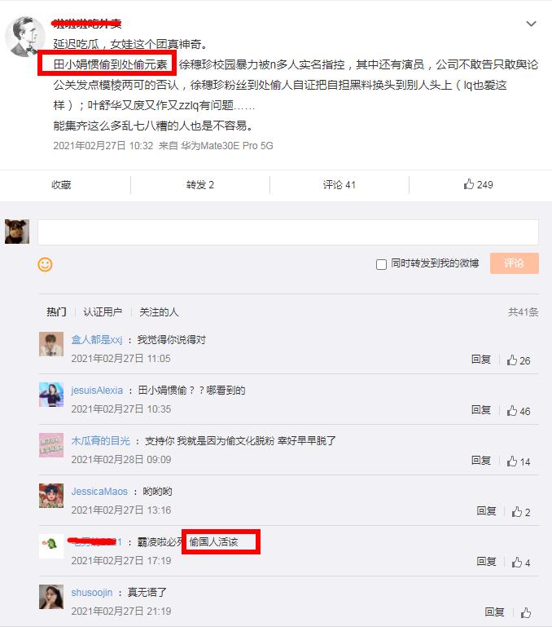Switch to the 关注的人 tab

159,312
